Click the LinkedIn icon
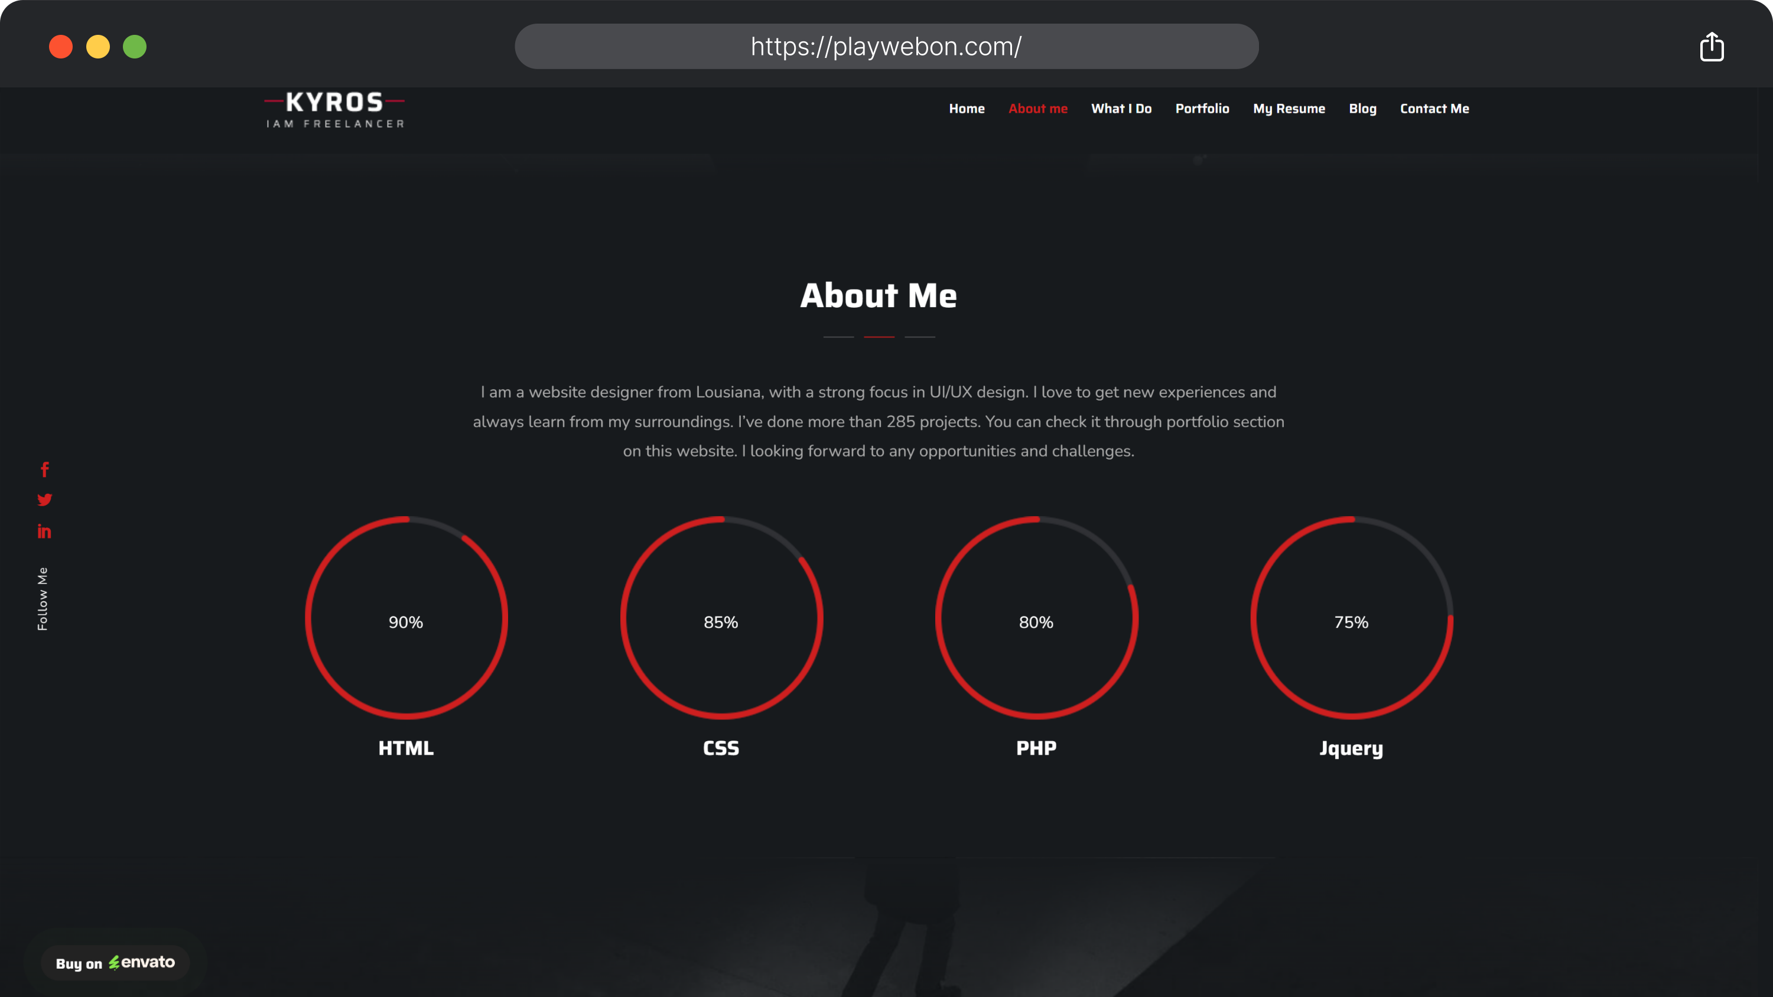 [x=45, y=531]
